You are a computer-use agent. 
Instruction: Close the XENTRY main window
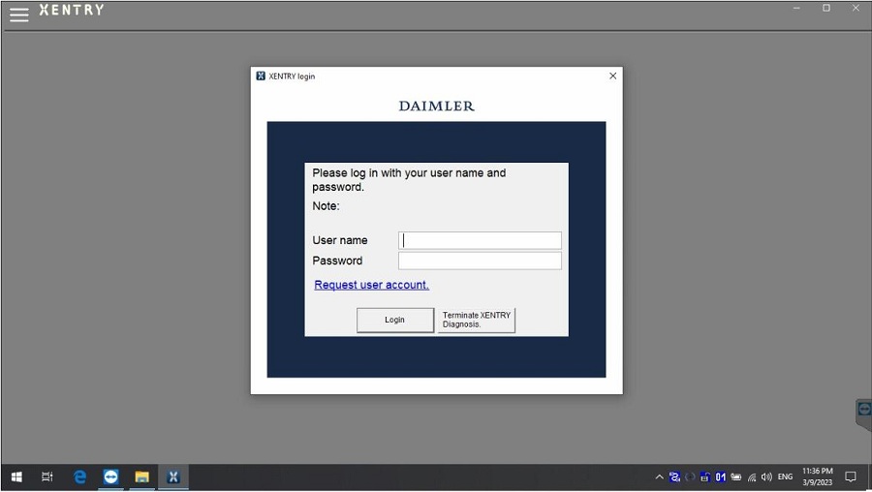[x=856, y=9]
